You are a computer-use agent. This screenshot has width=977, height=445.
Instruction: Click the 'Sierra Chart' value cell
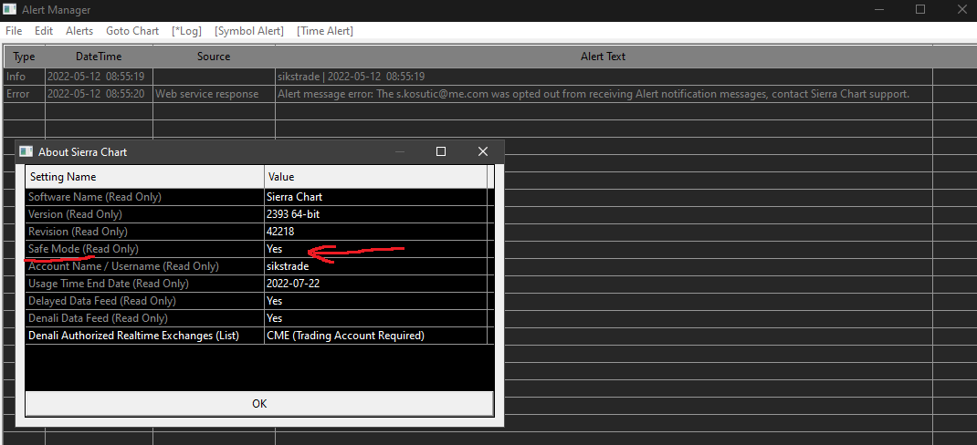coord(375,197)
